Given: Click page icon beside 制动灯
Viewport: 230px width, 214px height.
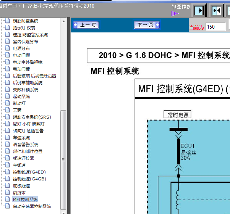Looking at the screenshot, I should coord(8,103).
